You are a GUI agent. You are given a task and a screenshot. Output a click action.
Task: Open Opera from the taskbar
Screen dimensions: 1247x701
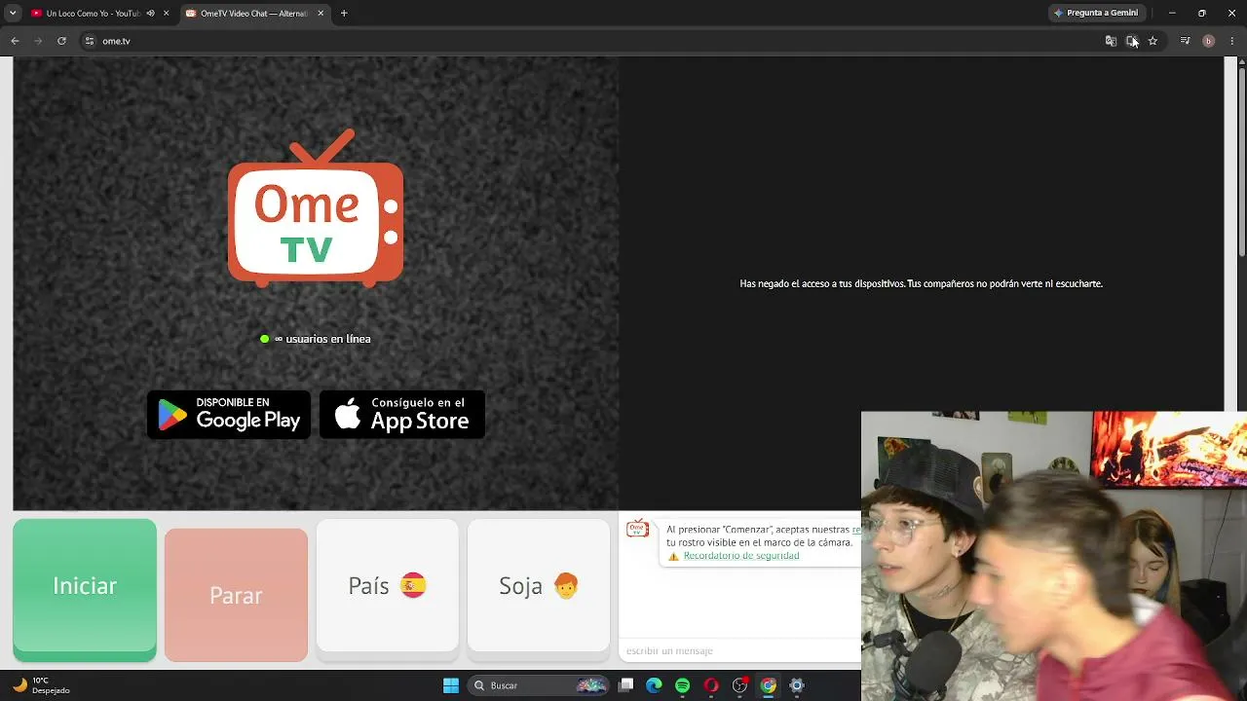click(711, 685)
